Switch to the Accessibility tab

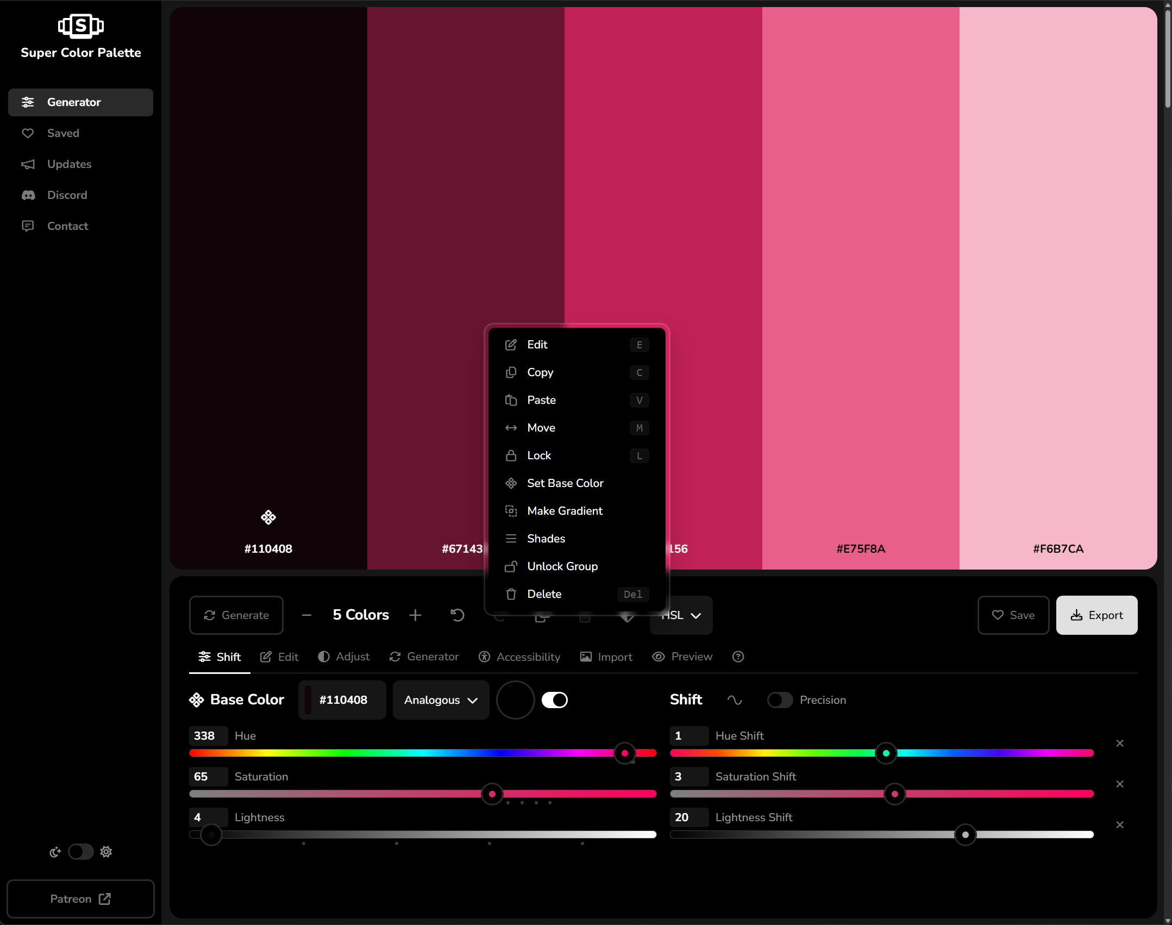[519, 657]
